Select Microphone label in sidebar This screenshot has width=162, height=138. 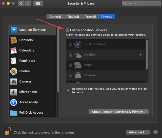(28, 92)
